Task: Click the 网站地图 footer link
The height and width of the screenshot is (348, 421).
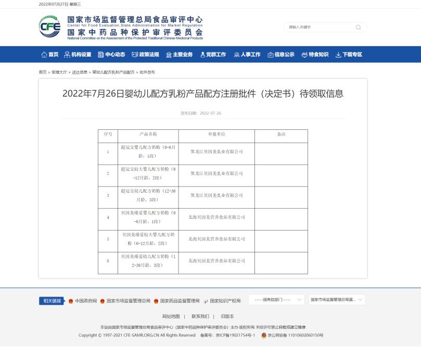Action: pyautogui.click(x=171, y=316)
